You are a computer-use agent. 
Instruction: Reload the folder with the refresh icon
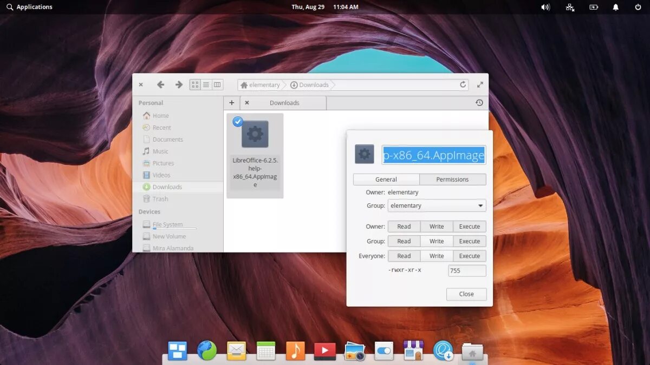point(463,85)
